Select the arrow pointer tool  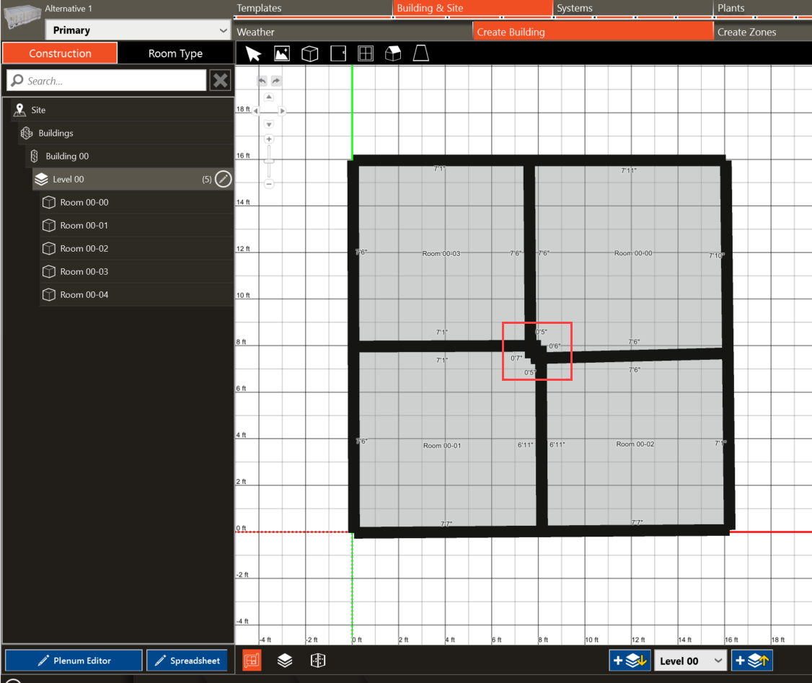[253, 54]
